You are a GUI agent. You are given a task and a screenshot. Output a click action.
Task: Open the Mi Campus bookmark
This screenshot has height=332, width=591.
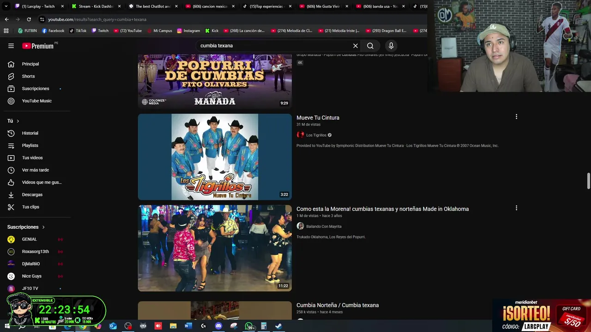pyautogui.click(x=159, y=31)
